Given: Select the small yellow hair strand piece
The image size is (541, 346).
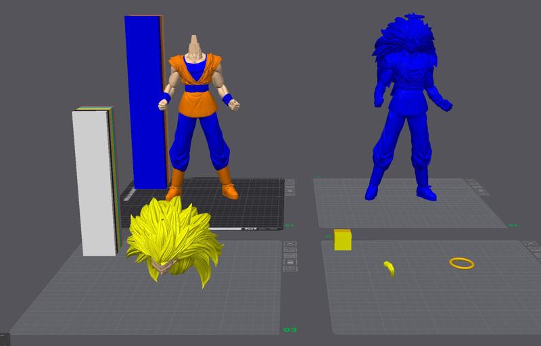Looking at the screenshot, I should 390,268.
